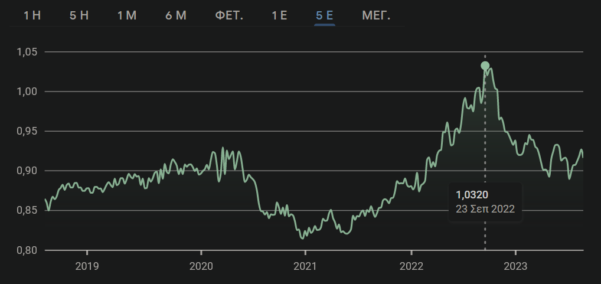This screenshot has height=284, width=601.
Task: Switch to the 1 Μ range tab
Action: [x=127, y=16]
